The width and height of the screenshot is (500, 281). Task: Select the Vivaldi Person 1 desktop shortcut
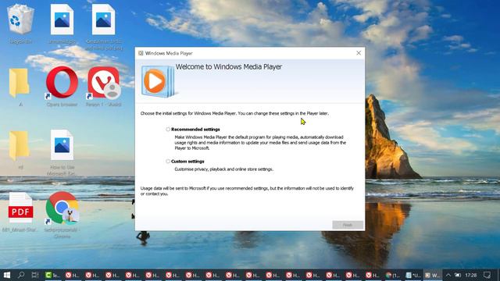104,86
